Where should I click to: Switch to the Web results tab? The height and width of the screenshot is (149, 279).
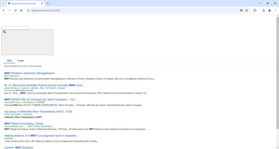9,61
